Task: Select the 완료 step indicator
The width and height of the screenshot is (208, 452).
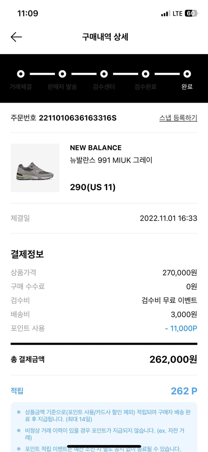Action: (x=187, y=74)
